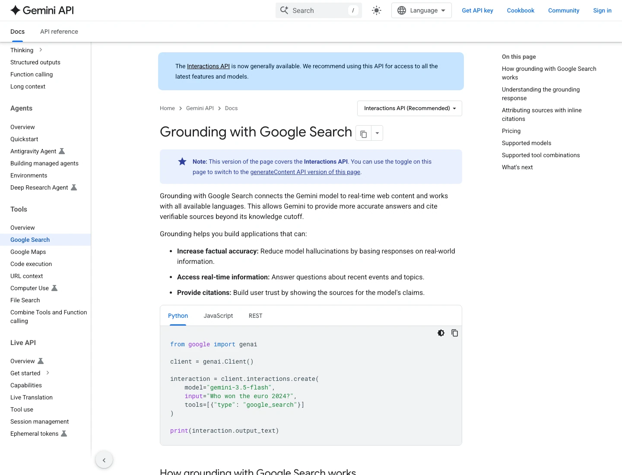622x475 pixels.
Task: Open the Interactions API version dropdown
Action: click(x=409, y=108)
